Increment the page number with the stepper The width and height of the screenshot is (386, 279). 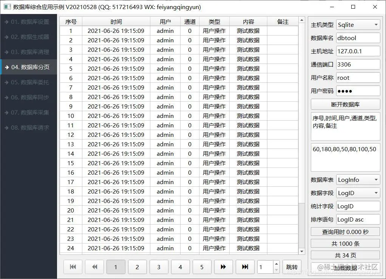(x=276, y=264)
